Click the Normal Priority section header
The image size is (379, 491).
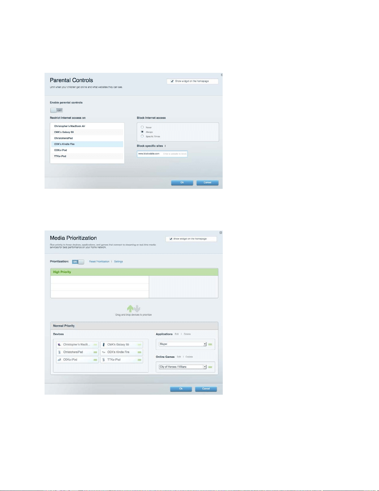coord(134,326)
